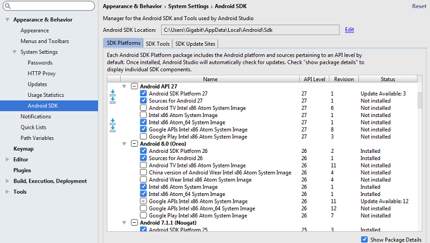Toggle the Android API 27 group checkbox
Viewport: 430px width, 243px height.
(134, 86)
